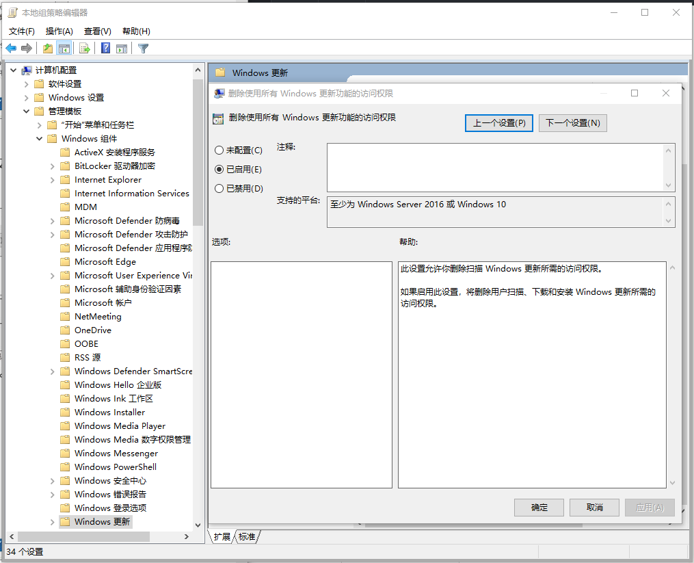Close the policy setting dialog
This screenshot has height=563, width=694.
coord(666,93)
